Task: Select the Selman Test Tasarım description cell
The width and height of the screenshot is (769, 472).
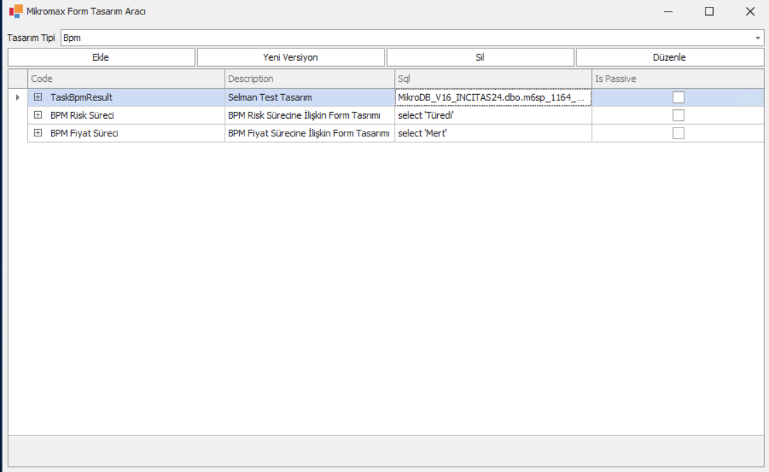Action: pyautogui.click(x=309, y=98)
